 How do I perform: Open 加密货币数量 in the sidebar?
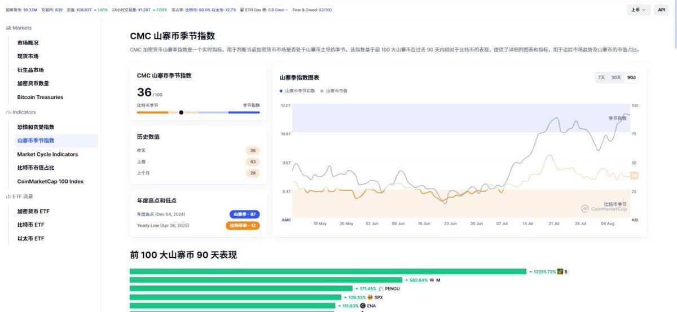pos(33,84)
